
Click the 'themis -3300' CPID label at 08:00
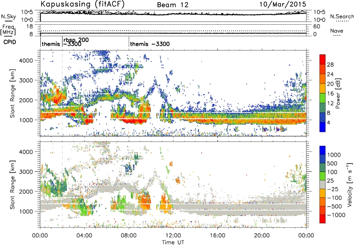click(150, 44)
